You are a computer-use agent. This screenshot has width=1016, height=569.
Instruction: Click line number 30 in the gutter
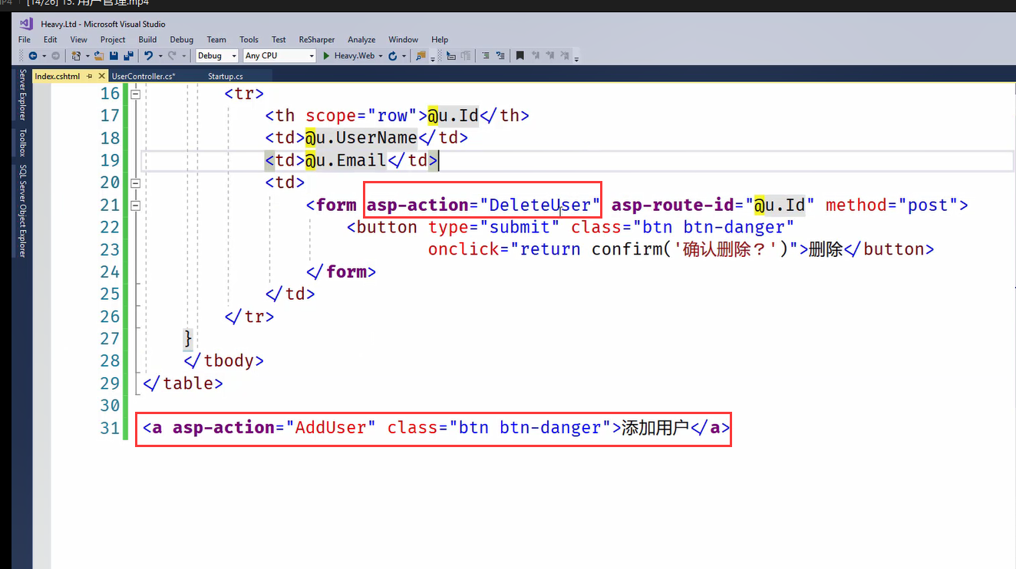tap(110, 405)
